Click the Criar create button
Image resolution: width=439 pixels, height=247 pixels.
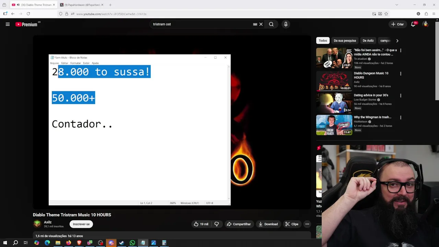(x=398, y=24)
